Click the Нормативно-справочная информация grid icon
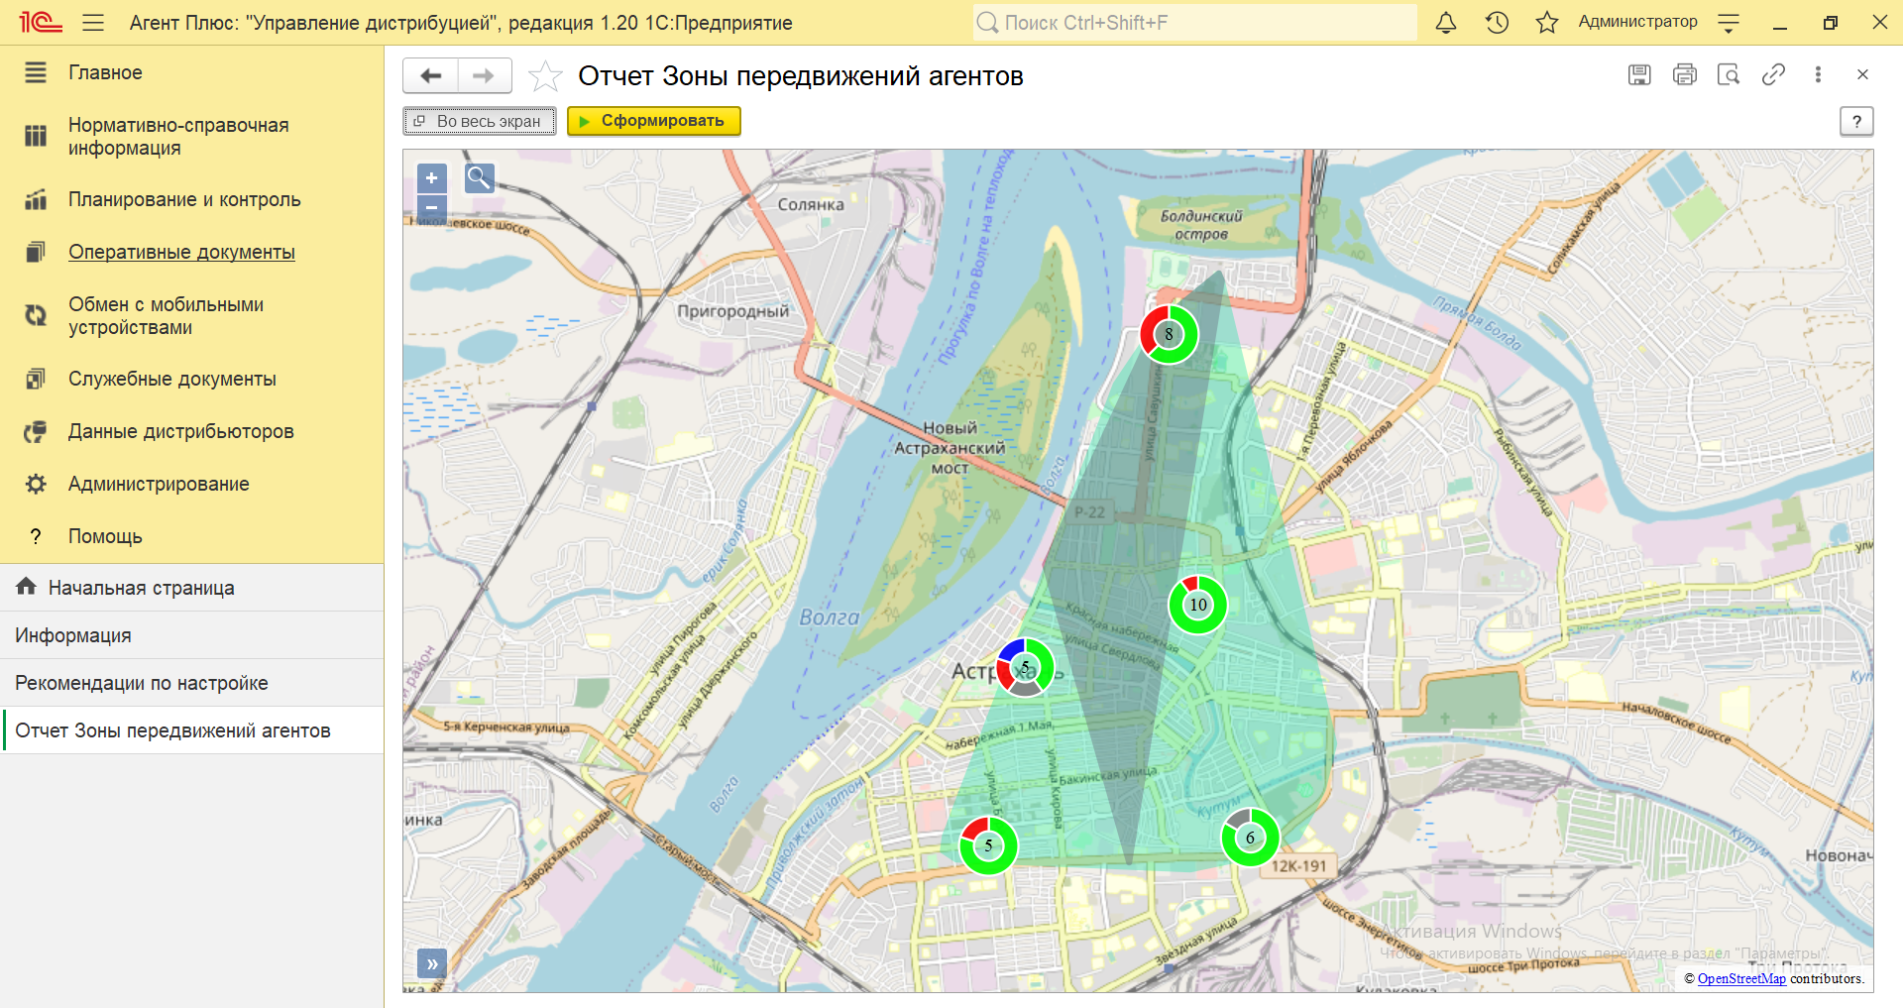1903x1008 pixels. (36, 137)
